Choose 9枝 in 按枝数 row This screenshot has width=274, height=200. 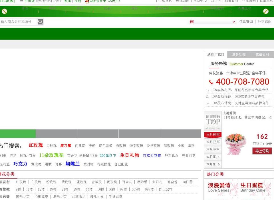[x=18, y=189]
